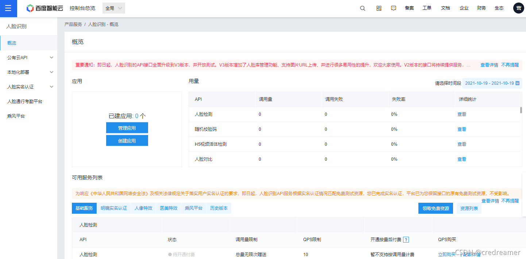Open the 全局 region dropdown
526x259 pixels.
click(x=114, y=8)
